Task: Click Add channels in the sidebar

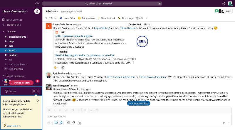Action: pyautogui.click(x=14, y=69)
